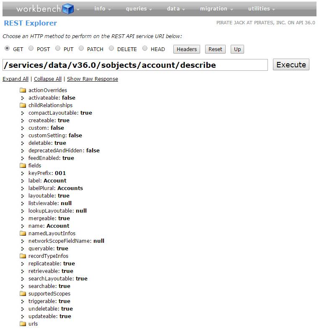Select the GET method radio button
The width and height of the screenshot is (319, 329).
(x=7, y=49)
